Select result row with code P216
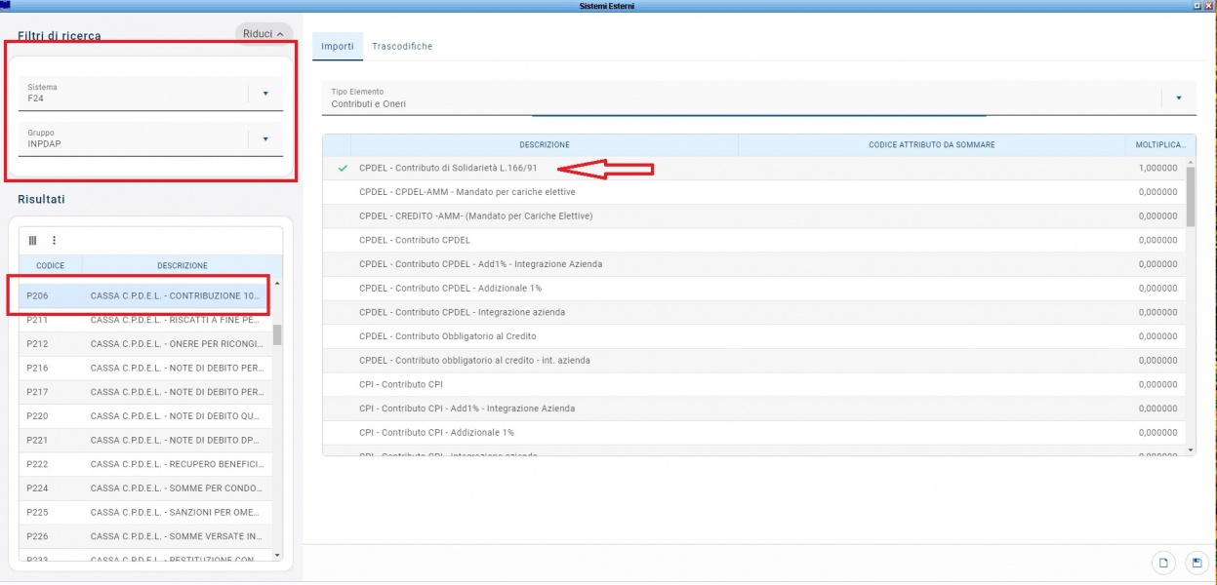Screen dimensions: 1217x585 click(144, 368)
